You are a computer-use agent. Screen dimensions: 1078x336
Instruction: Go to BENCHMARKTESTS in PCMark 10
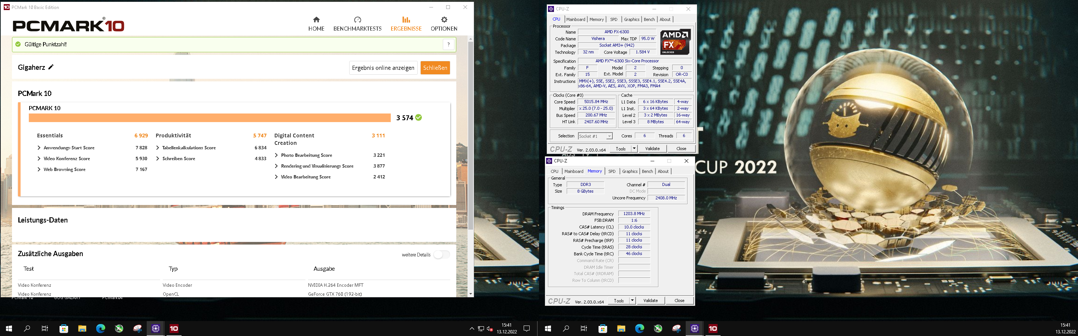point(357,24)
